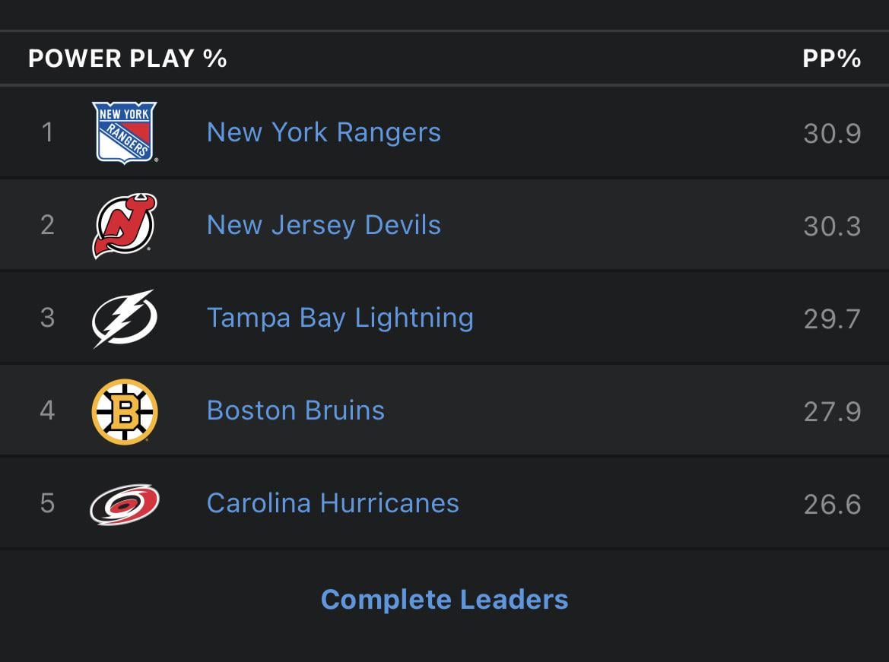Open the Tampa Bay Lightning team link

point(340,318)
